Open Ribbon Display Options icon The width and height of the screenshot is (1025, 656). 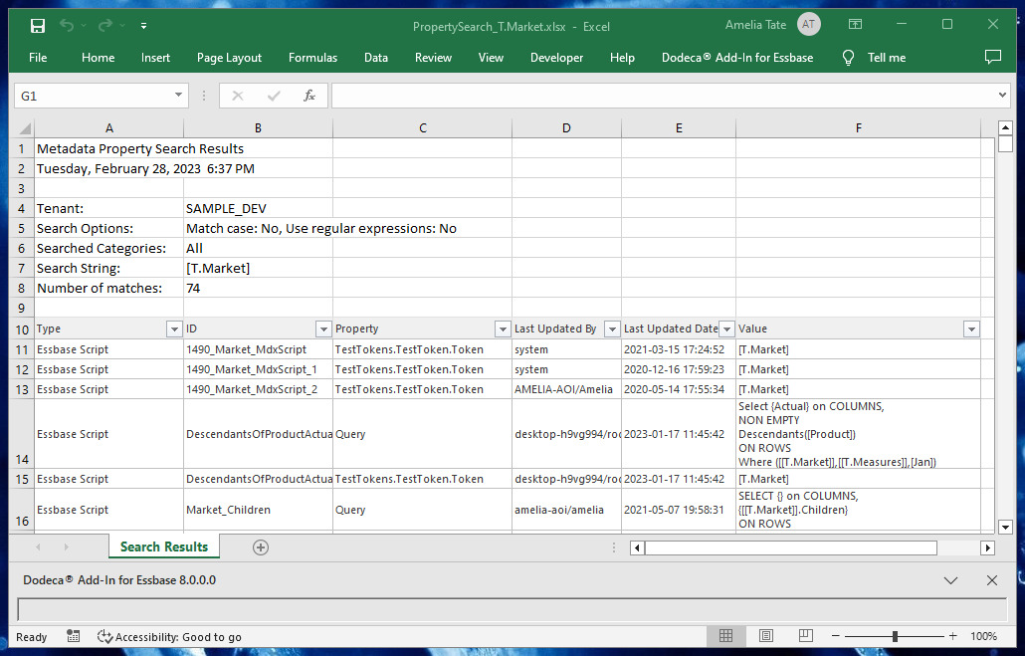point(855,24)
